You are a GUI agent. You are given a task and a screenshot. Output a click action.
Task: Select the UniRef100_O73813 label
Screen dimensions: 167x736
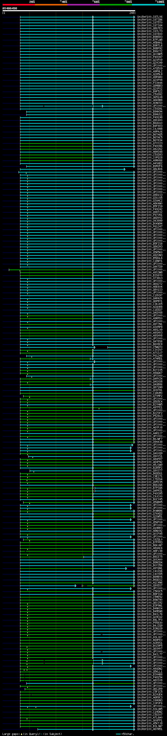coord(150,278)
